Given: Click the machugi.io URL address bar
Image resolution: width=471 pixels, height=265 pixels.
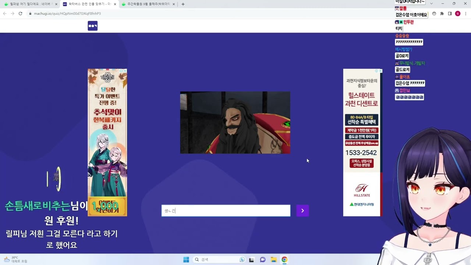Looking at the screenshot, I should click(67, 14).
